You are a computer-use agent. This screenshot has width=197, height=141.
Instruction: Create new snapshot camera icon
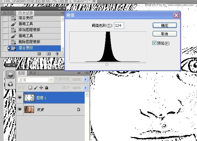(x=48, y=54)
